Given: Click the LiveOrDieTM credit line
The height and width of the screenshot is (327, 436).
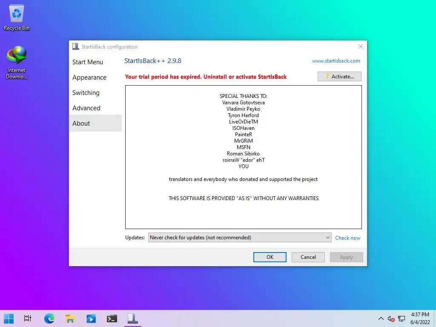Looking at the screenshot, I should [x=243, y=122].
